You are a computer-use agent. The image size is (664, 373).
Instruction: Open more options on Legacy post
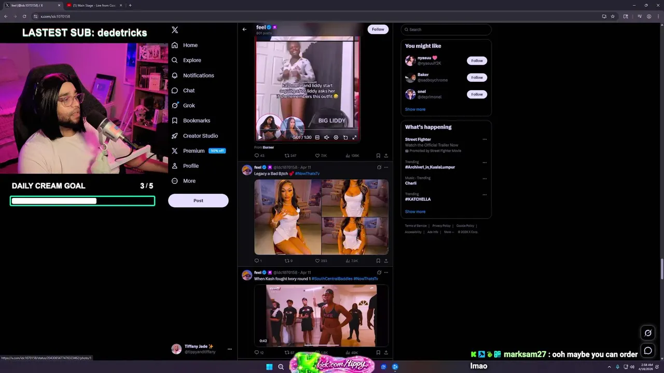(386, 167)
